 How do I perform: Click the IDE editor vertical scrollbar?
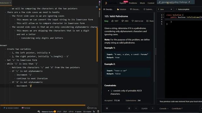tap(97, 45)
